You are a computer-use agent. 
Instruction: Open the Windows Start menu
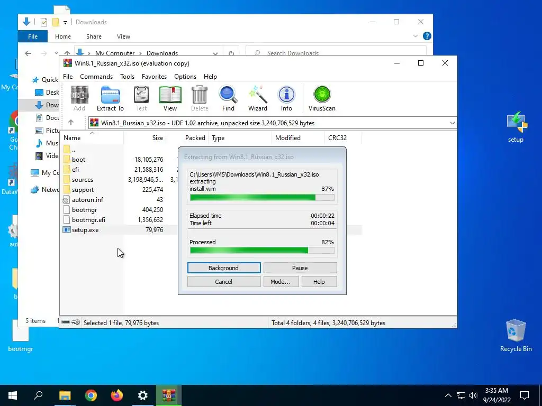(13, 395)
